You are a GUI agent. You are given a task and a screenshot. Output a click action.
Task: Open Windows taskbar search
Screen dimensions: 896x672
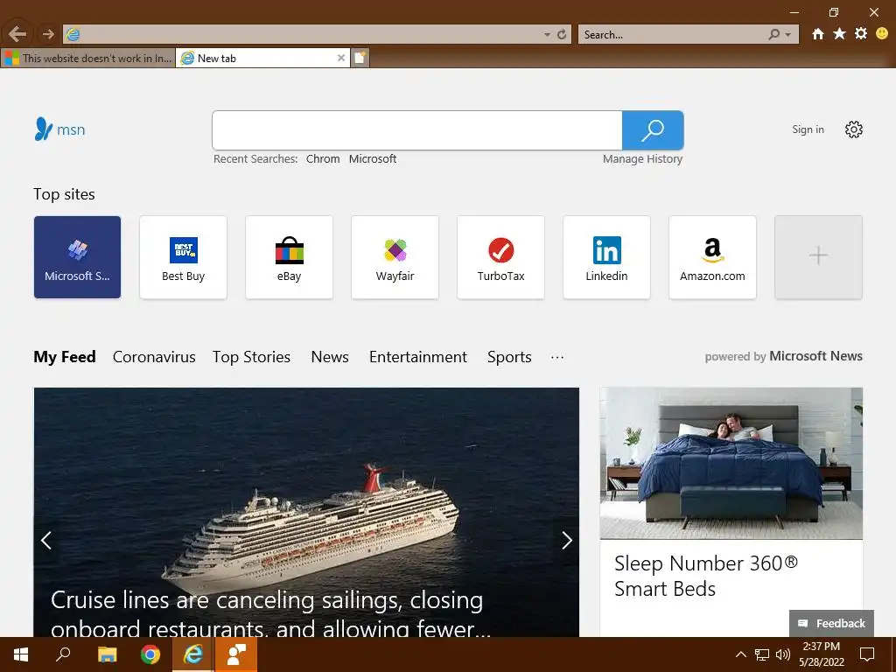pos(63,654)
